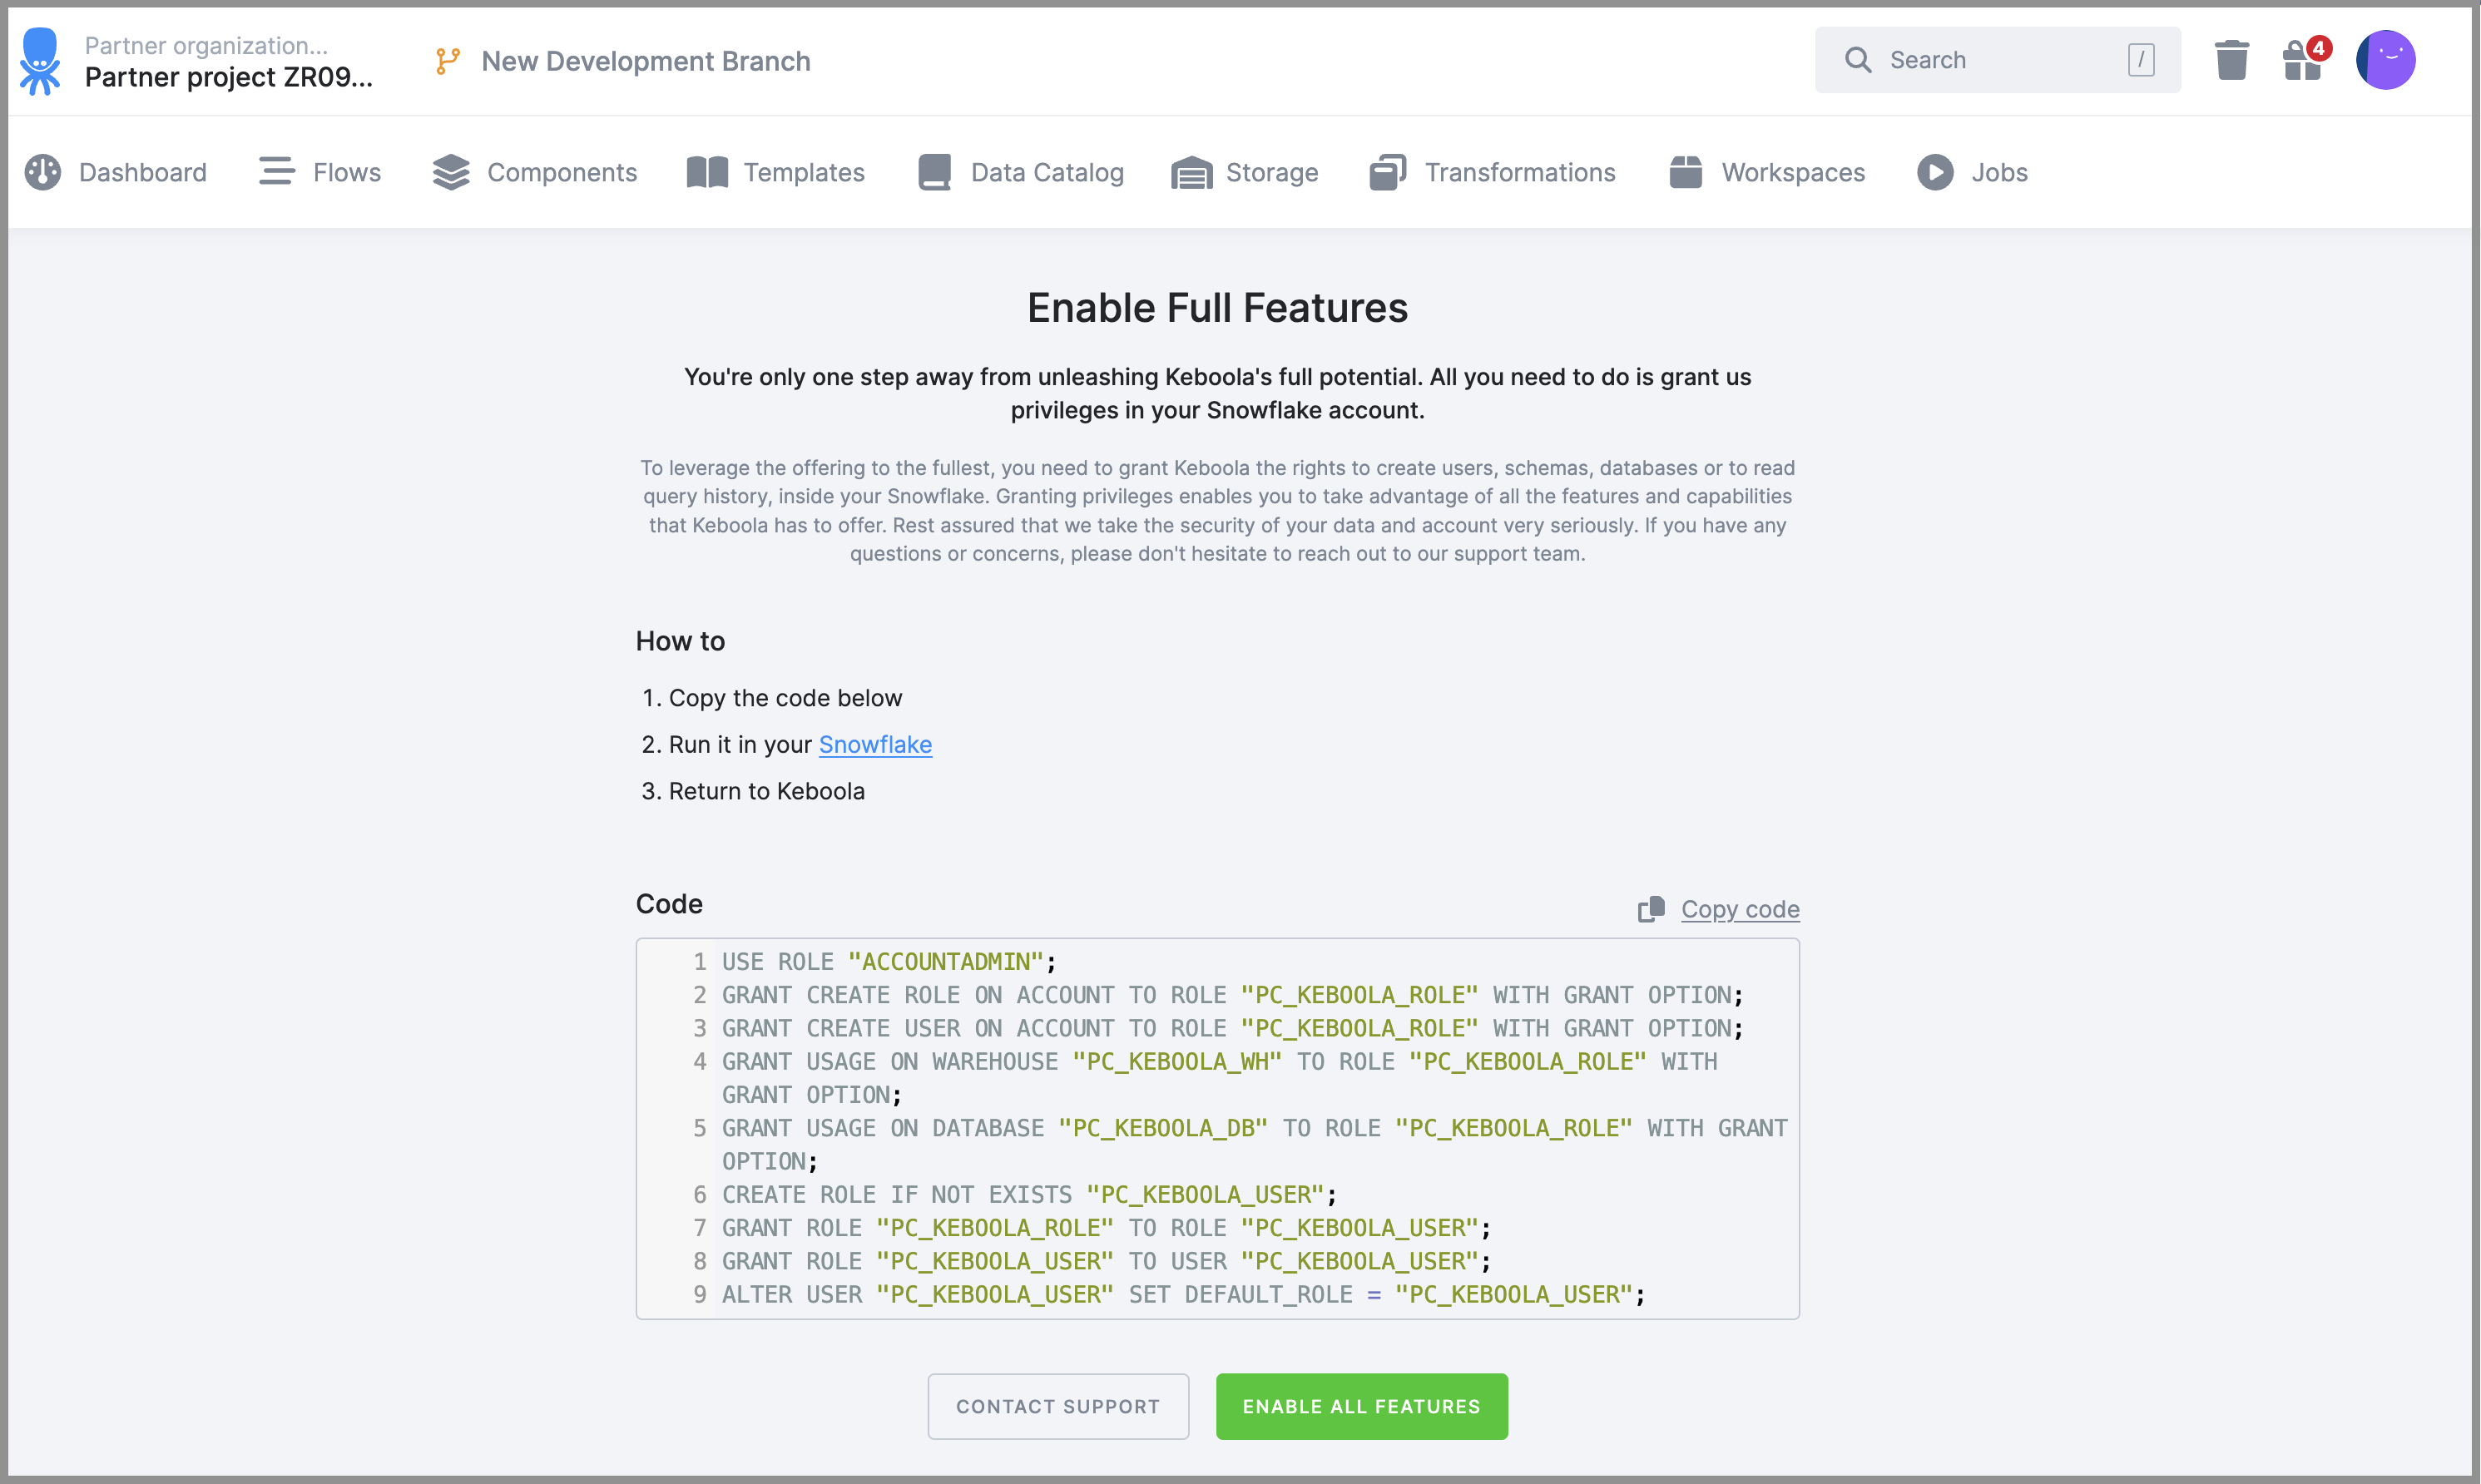The image size is (2481, 1484).
Task: Click the Enable Full Features heading
Action: coord(1217,308)
